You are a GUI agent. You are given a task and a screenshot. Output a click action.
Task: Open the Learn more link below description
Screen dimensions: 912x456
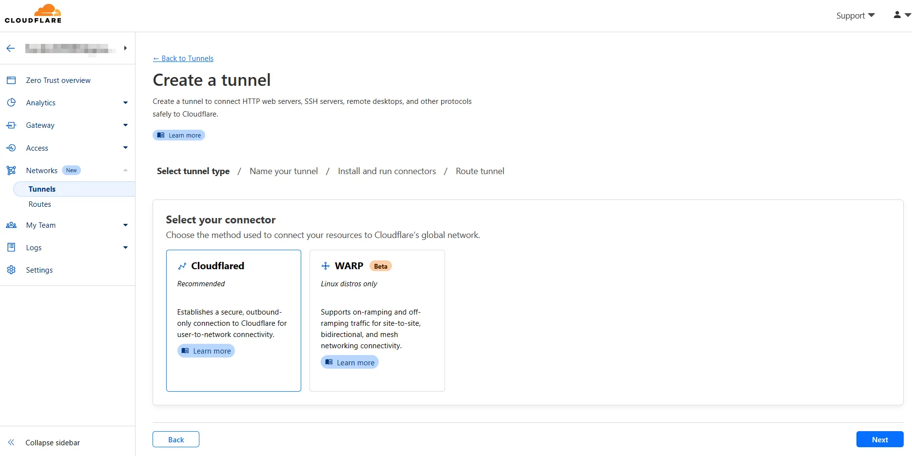coord(179,135)
